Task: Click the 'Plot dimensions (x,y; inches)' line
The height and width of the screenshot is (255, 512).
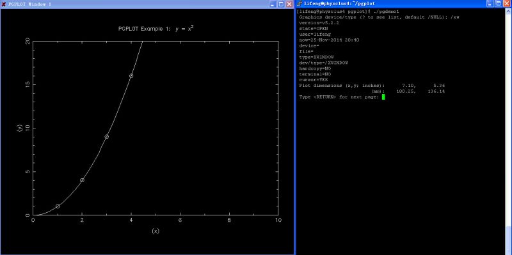Action: pyautogui.click(x=372, y=86)
